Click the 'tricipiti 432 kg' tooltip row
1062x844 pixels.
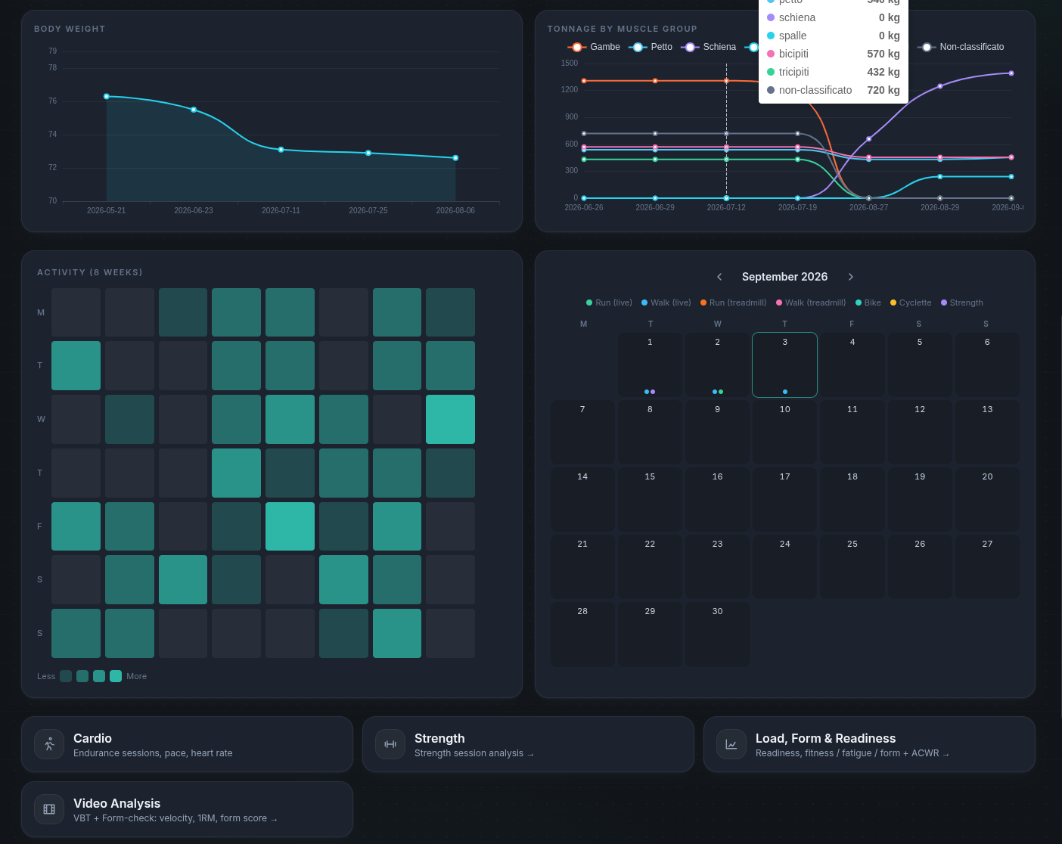pos(834,72)
